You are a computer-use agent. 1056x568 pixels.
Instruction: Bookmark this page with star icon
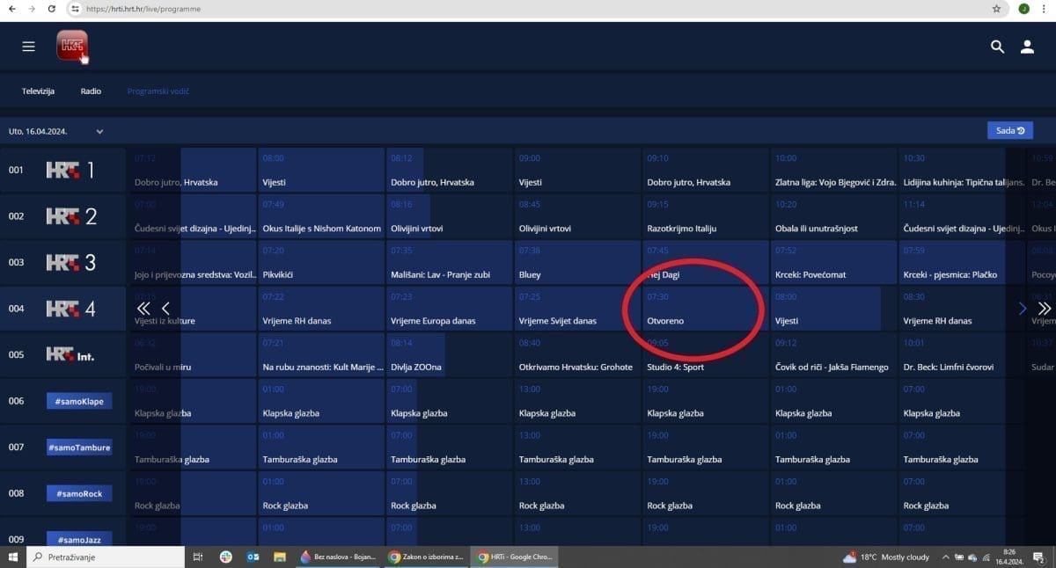(996, 9)
